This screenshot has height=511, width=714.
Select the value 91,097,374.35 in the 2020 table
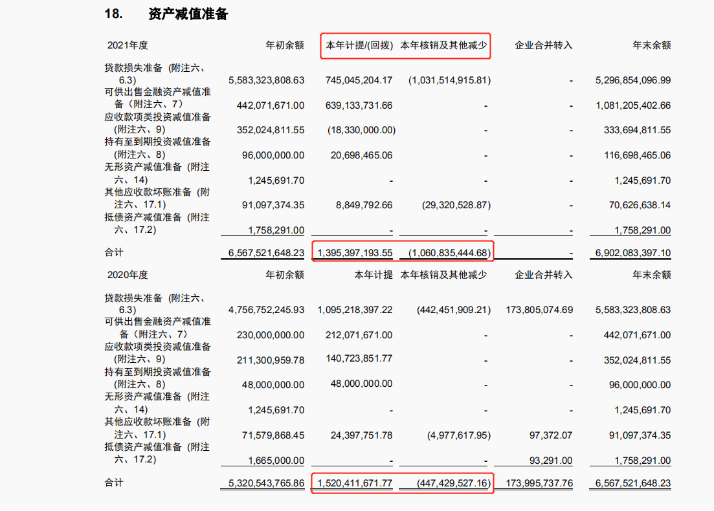[640, 435]
